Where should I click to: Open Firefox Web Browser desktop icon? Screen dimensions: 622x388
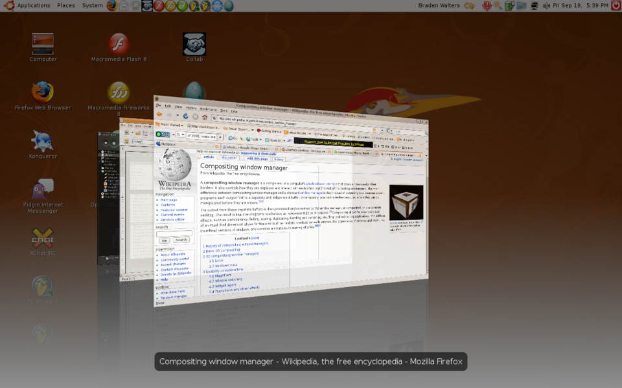pyautogui.click(x=43, y=96)
